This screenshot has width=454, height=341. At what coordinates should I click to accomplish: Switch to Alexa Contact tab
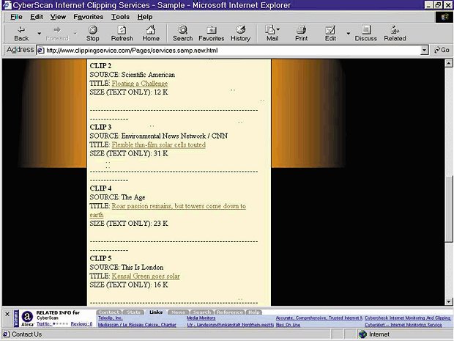coord(109,312)
